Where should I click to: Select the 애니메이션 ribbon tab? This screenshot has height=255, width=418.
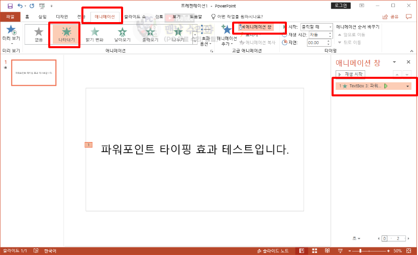pyautogui.click(x=105, y=17)
